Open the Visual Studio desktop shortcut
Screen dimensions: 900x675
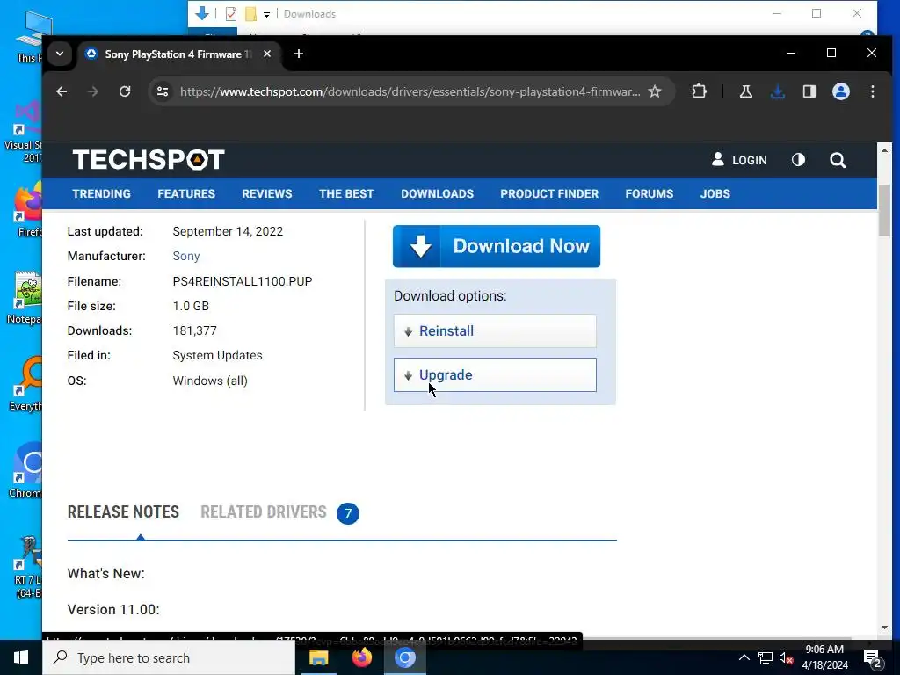pos(25,132)
